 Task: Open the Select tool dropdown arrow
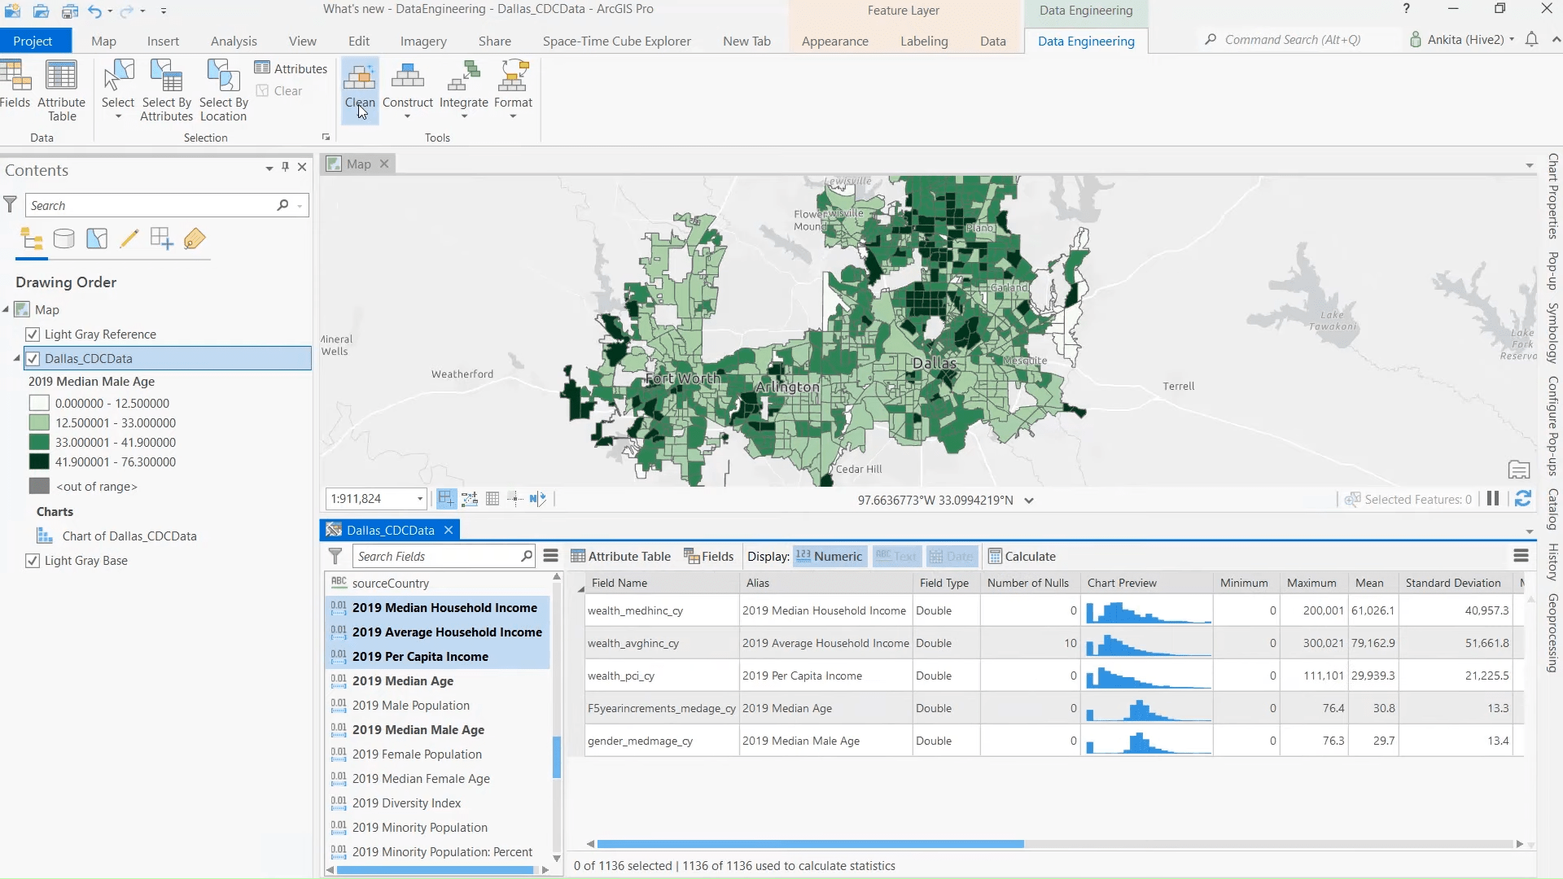(118, 116)
